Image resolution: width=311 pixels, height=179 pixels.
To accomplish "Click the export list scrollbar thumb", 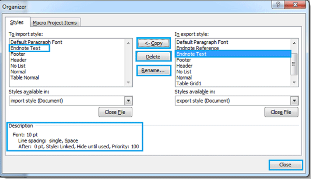I will (x=294, y=64).
